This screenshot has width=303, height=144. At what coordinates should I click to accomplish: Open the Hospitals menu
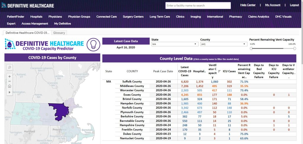coord(36,16)
